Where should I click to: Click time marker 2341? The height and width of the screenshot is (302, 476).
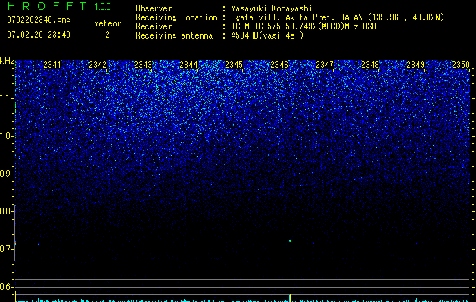(x=52, y=65)
